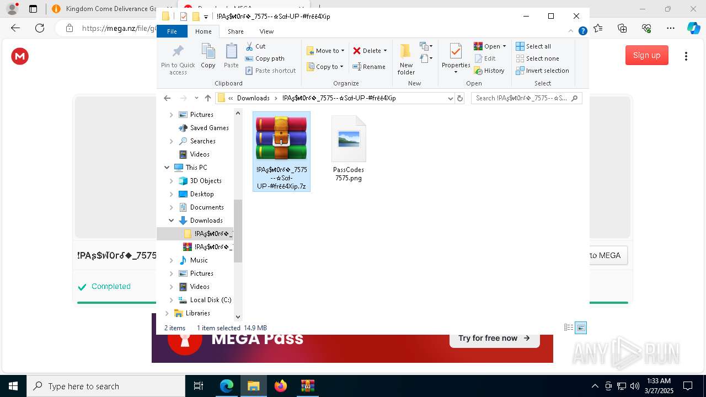The width and height of the screenshot is (706, 397).
Task: Click the Paste ribbon icon
Action: tap(231, 56)
